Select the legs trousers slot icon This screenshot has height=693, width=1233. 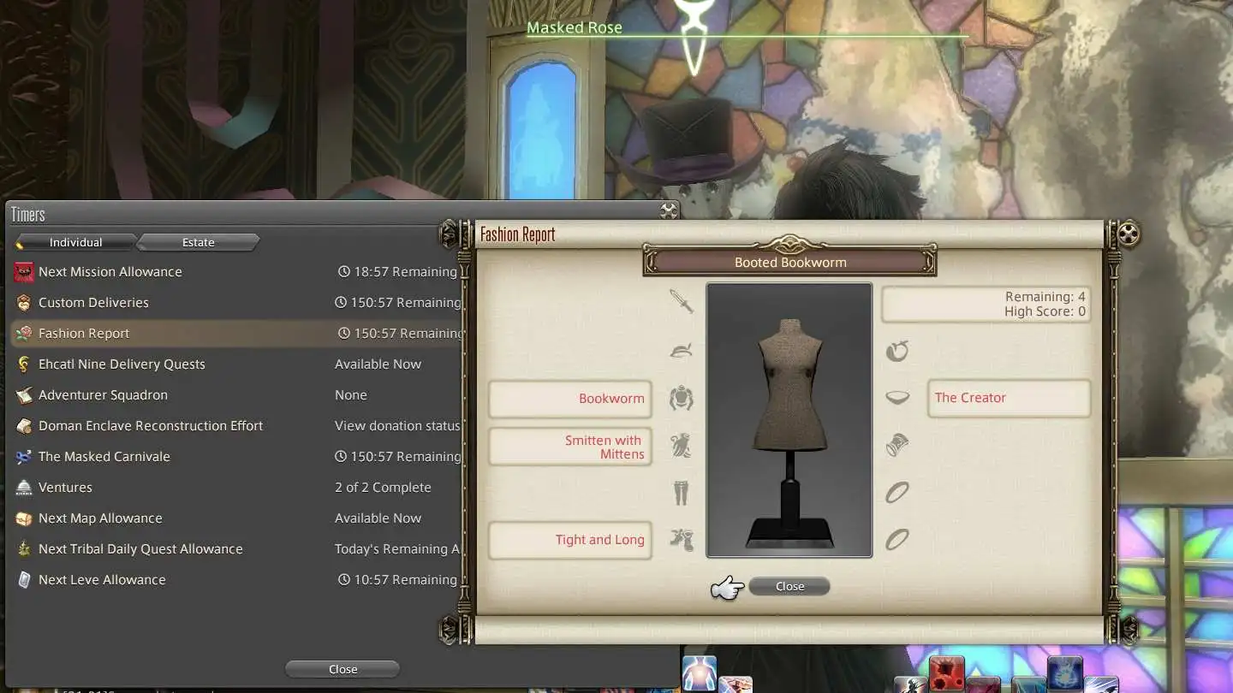pos(682,493)
